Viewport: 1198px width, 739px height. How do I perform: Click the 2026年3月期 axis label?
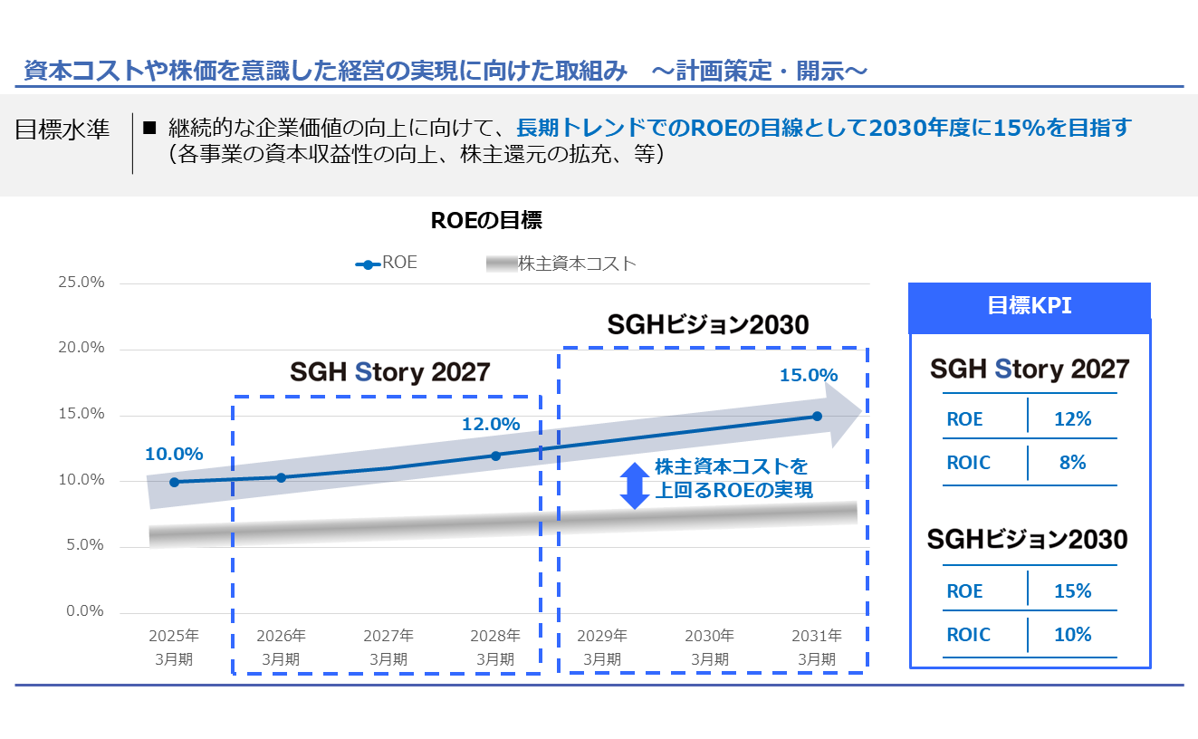(x=281, y=648)
